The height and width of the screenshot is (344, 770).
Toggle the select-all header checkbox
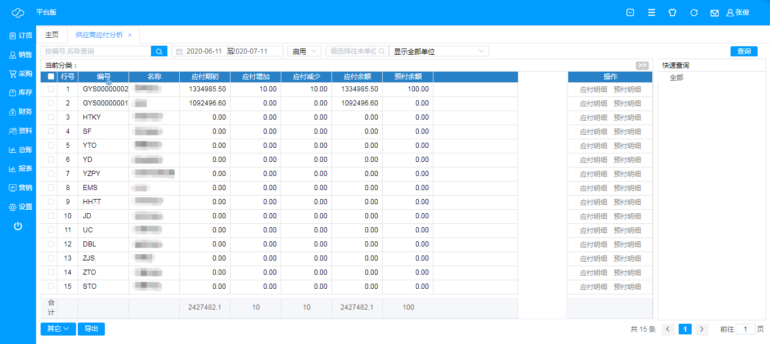pos(51,77)
